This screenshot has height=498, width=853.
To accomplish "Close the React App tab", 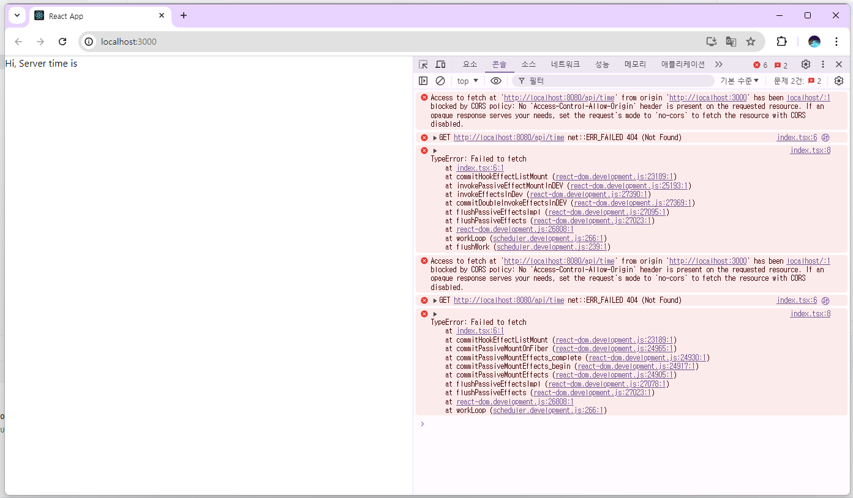I will point(162,16).
